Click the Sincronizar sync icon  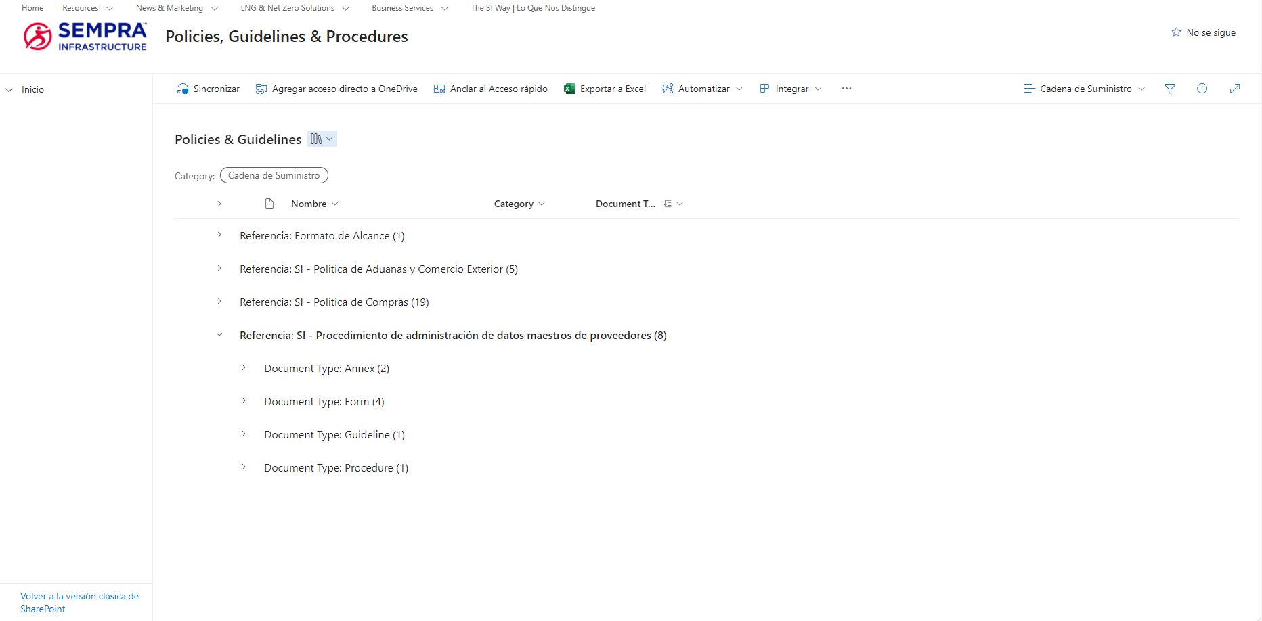183,89
